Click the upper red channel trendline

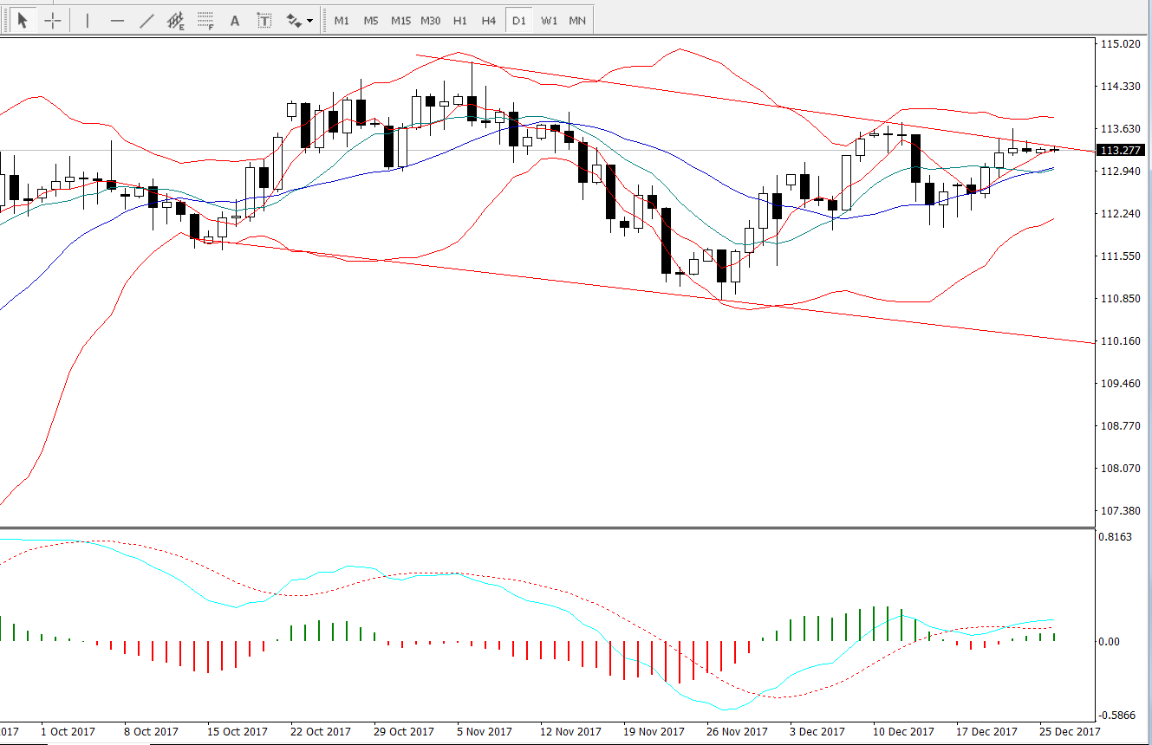click(754, 103)
